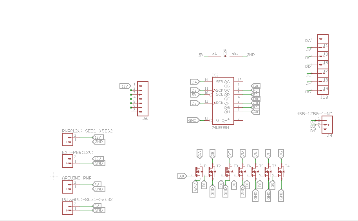Image resolution: width=358 pixels, height=221 pixels.
Task: Select the 5V label beside ARDUINO-PWR connector
Action: (x=97, y=184)
